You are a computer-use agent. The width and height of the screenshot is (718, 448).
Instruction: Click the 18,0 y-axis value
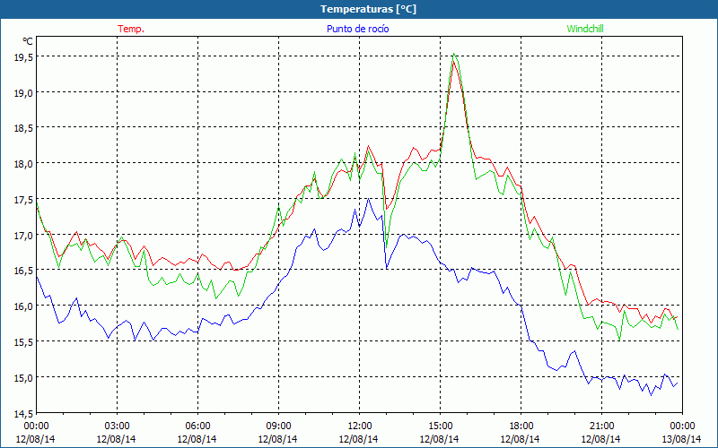pos(23,163)
